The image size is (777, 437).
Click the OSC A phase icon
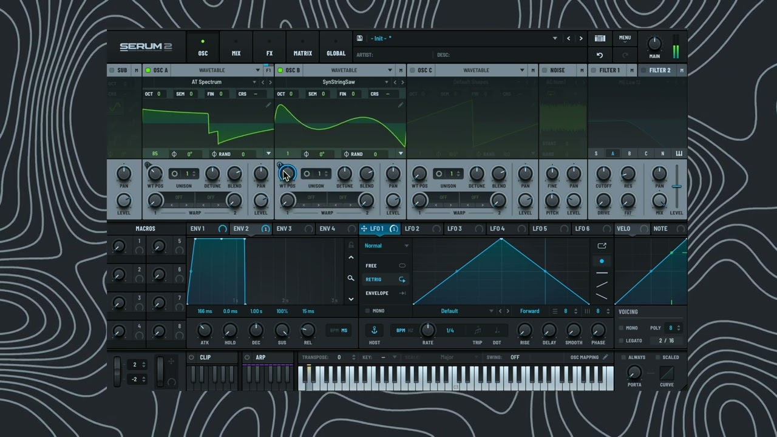point(174,154)
